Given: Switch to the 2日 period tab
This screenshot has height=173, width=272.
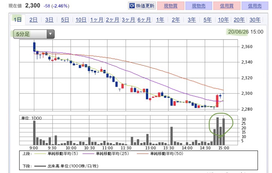Looking at the screenshot, I should [33, 20].
